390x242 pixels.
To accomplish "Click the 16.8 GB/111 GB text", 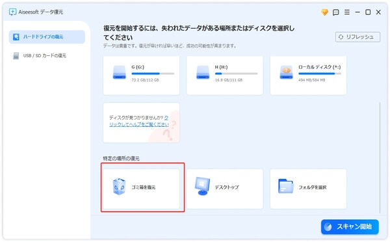I will 229,80.
